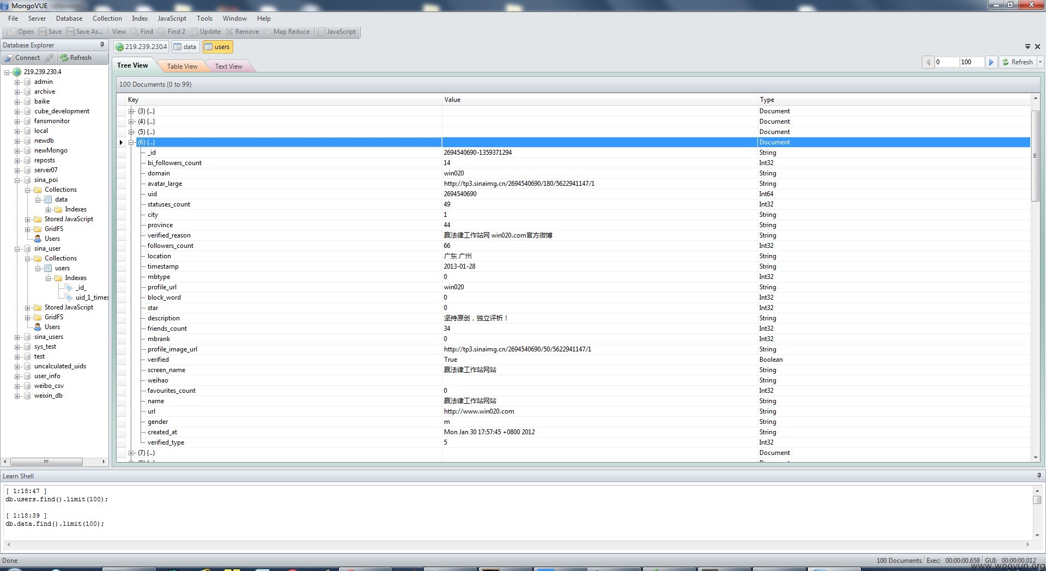Click the Remove toolbar button
This screenshot has height=571, width=1046.
[242, 32]
